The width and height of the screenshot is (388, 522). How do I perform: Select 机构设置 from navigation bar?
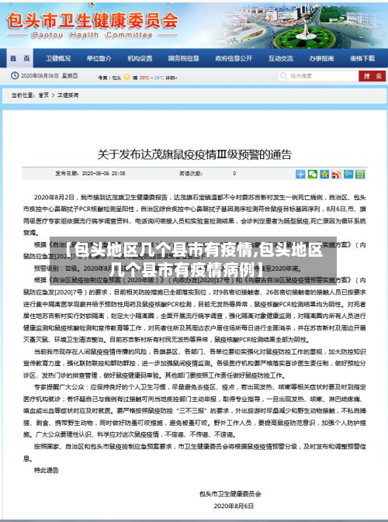[x=140, y=58]
